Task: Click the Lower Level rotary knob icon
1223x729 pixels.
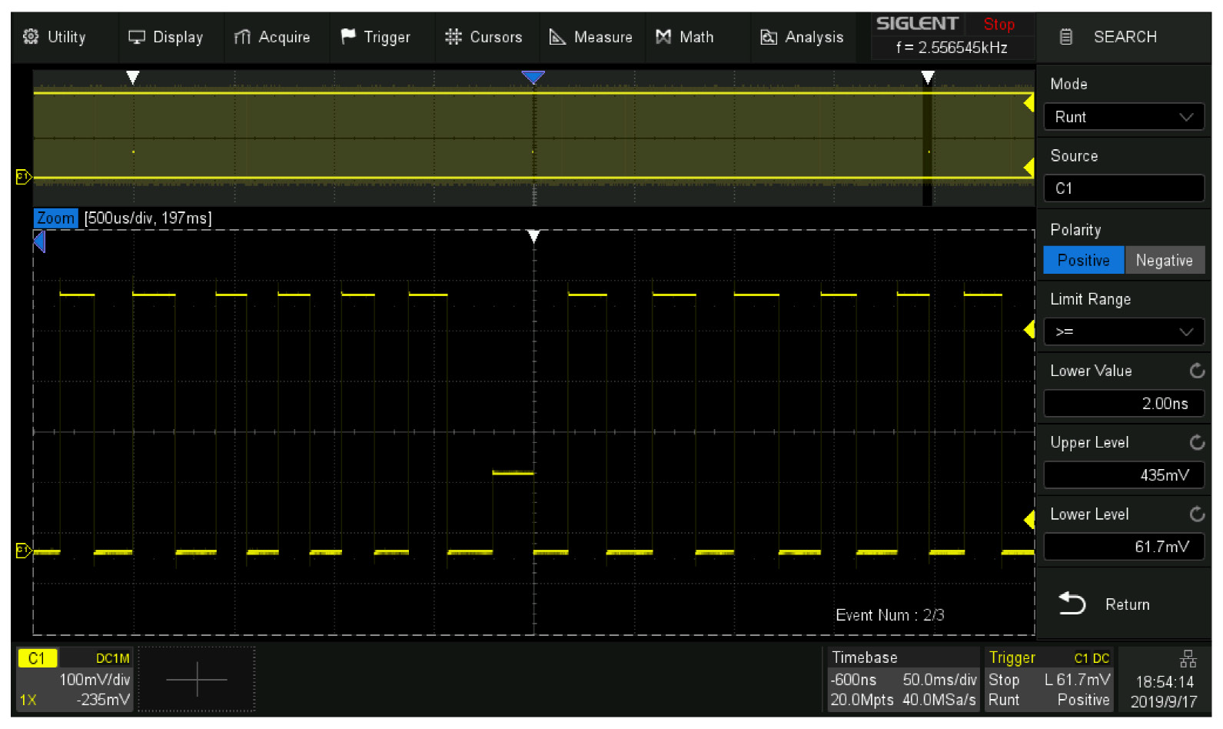Action: [1197, 514]
